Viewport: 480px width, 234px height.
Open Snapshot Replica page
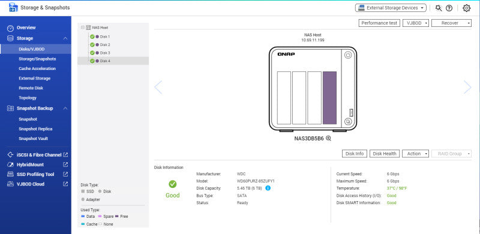pyautogui.click(x=35, y=129)
